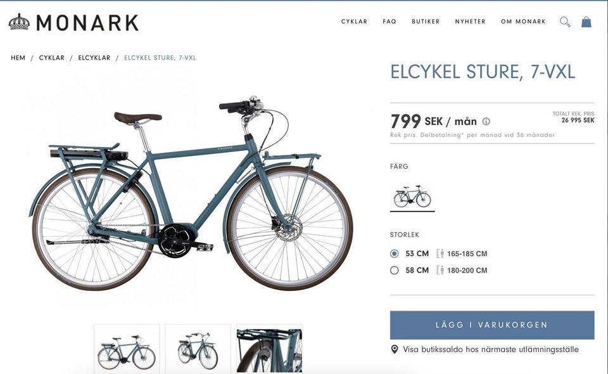Select the 53 CM size radio button
Image resolution: width=608 pixels, height=374 pixels.
pos(395,254)
